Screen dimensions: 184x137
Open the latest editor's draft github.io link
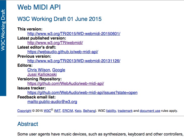pyautogui.click(x=63, y=52)
